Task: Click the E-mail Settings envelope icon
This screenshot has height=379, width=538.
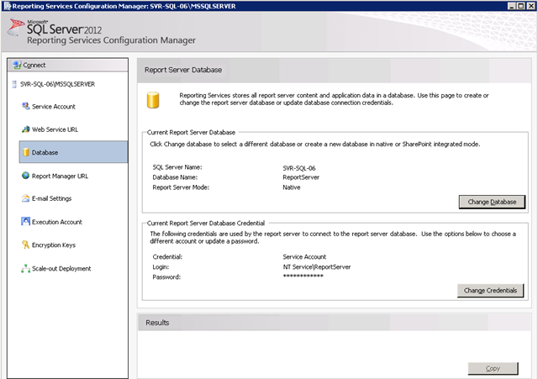Action: tap(26, 199)
